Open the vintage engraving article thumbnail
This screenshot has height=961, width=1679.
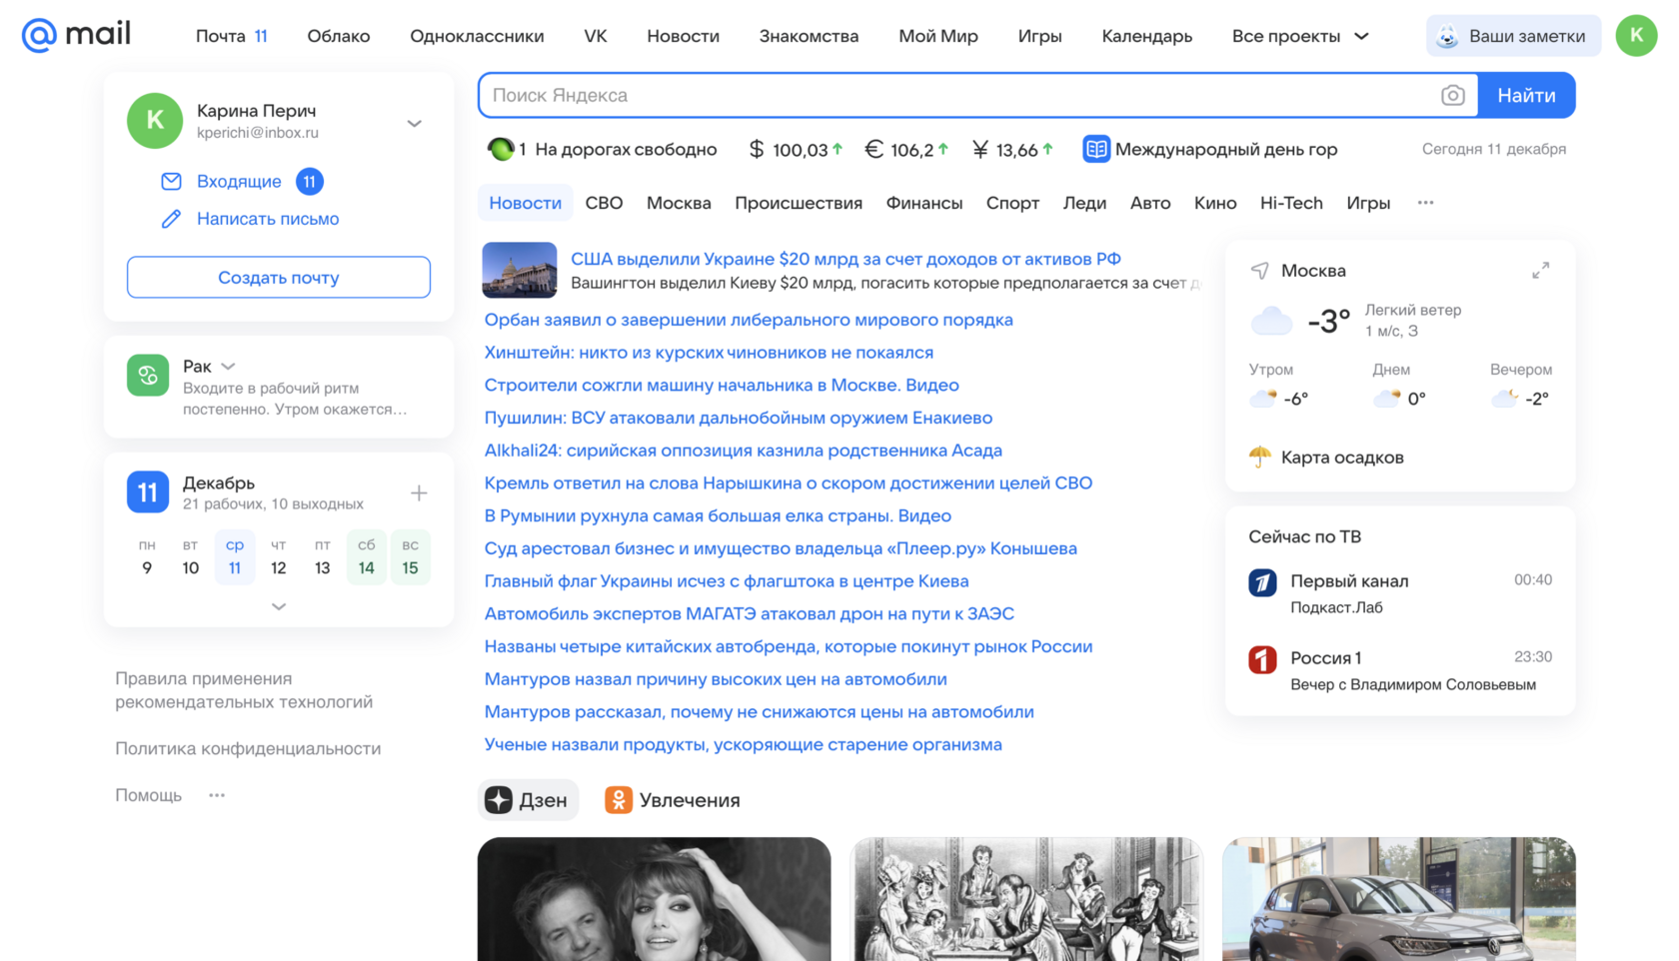(x=1026, y=899)
